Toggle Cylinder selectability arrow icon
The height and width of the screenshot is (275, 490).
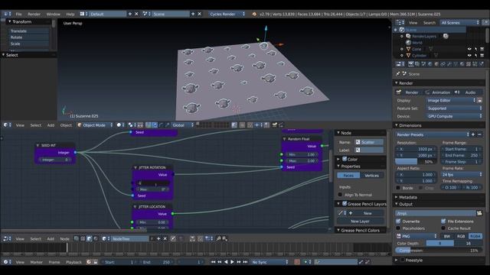point(475,55)
